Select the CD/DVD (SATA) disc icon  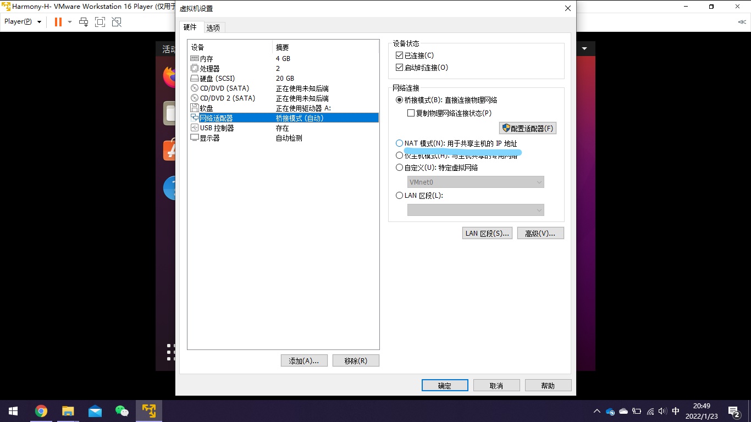click(195, 88)
